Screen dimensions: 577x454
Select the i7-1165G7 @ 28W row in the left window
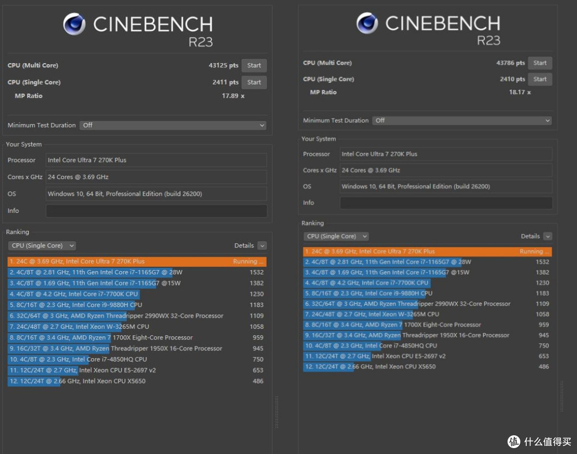[x=137, y=273]
